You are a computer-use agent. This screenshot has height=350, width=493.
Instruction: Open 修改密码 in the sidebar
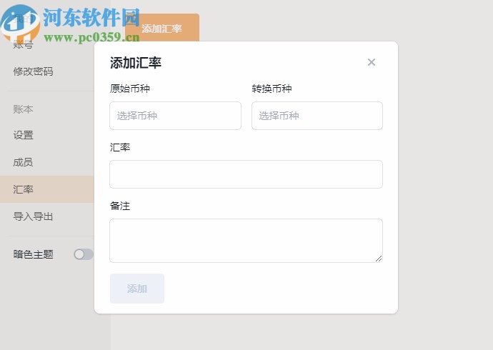coord(33,71)
